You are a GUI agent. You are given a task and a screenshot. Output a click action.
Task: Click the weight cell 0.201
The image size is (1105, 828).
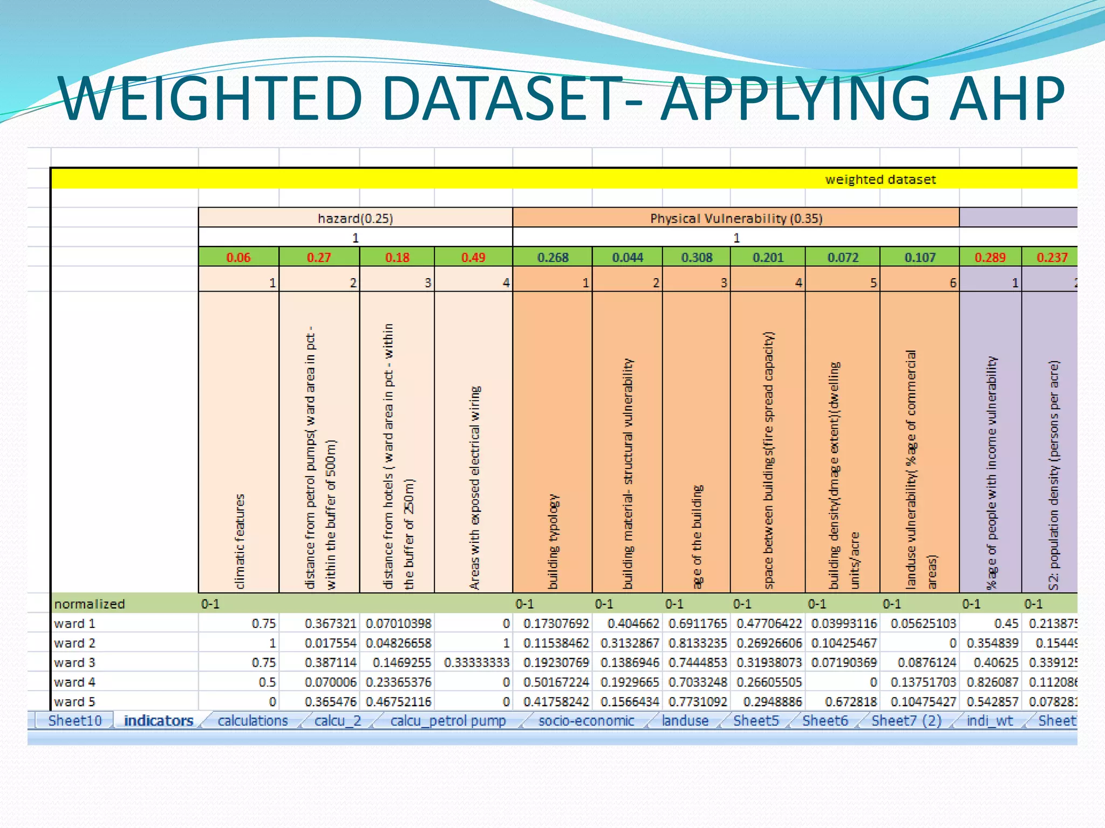[768, 257]
